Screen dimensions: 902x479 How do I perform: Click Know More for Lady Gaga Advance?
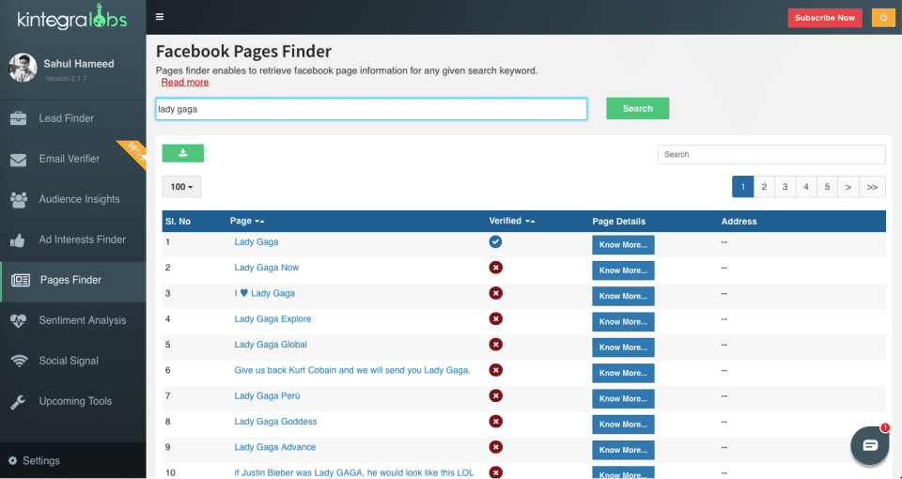[623, 450]
